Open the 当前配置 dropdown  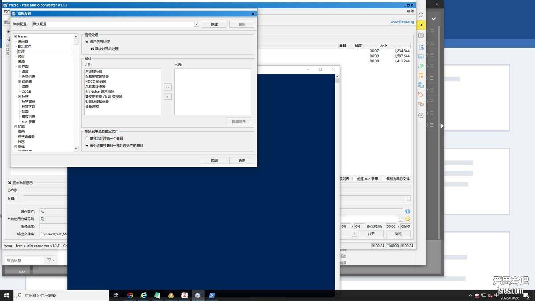pyautogui.click(x=197, y=24)
